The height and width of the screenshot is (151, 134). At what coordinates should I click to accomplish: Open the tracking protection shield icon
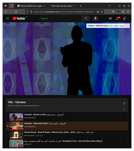pyautogui.click(x=27, y=12)
